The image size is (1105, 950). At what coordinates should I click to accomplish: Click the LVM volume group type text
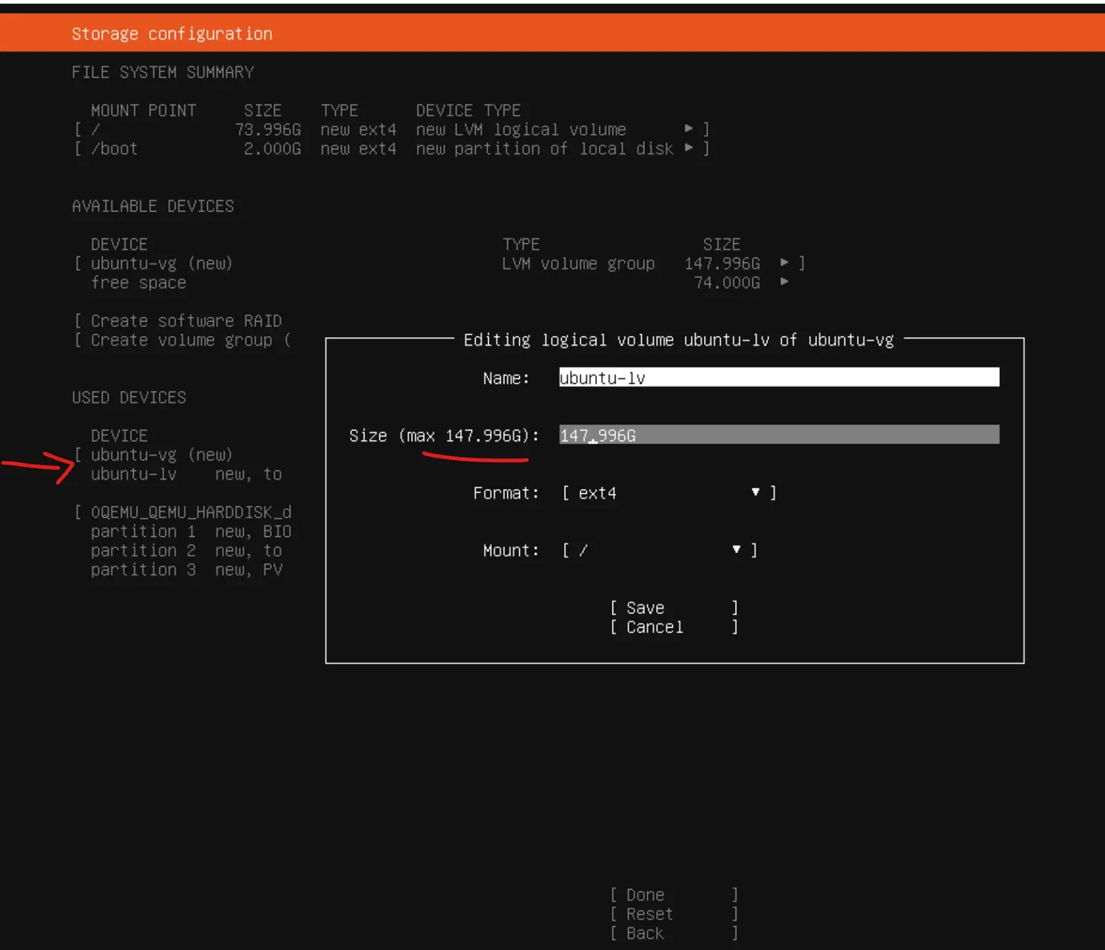pos(578,263)
